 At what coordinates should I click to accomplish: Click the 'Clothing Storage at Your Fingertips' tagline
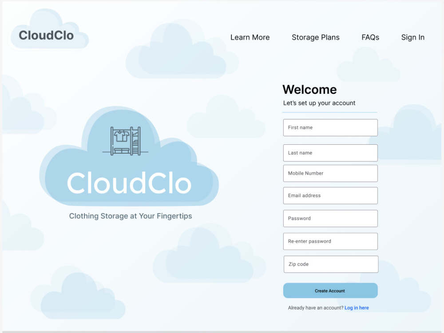131,216
